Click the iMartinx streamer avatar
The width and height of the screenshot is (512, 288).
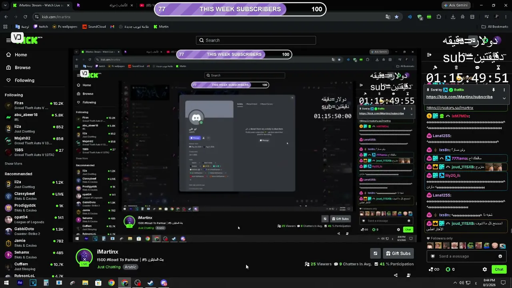(84, 257)
